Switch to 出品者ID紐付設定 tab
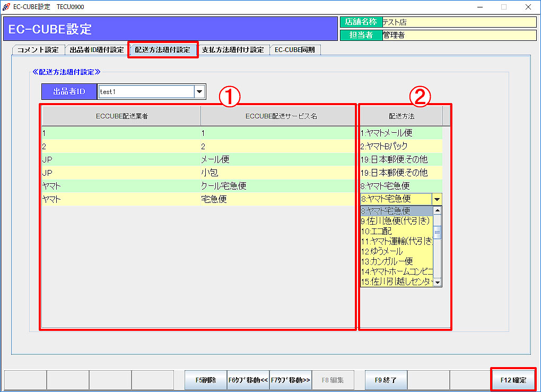 96,50
